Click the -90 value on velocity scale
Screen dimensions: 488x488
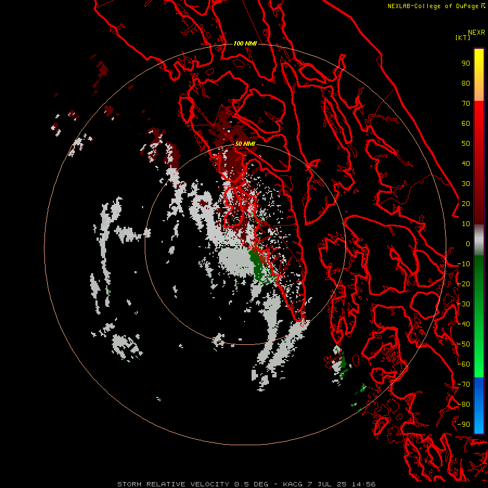click(x=464, y=425)
